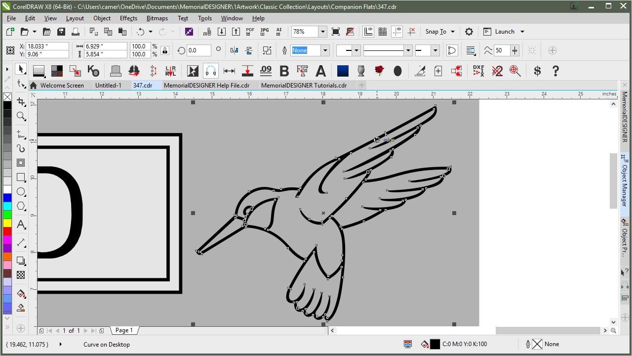This screenshot has height=356, width=632.
Task: Click the Export icon
Action: click(236, 32)
